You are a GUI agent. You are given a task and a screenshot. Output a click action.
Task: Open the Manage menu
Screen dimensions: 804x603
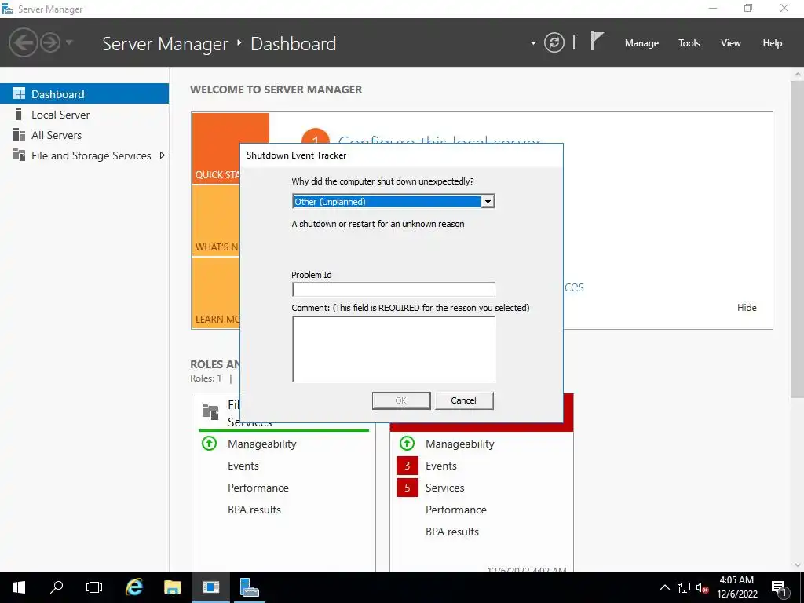pos(641,43)
